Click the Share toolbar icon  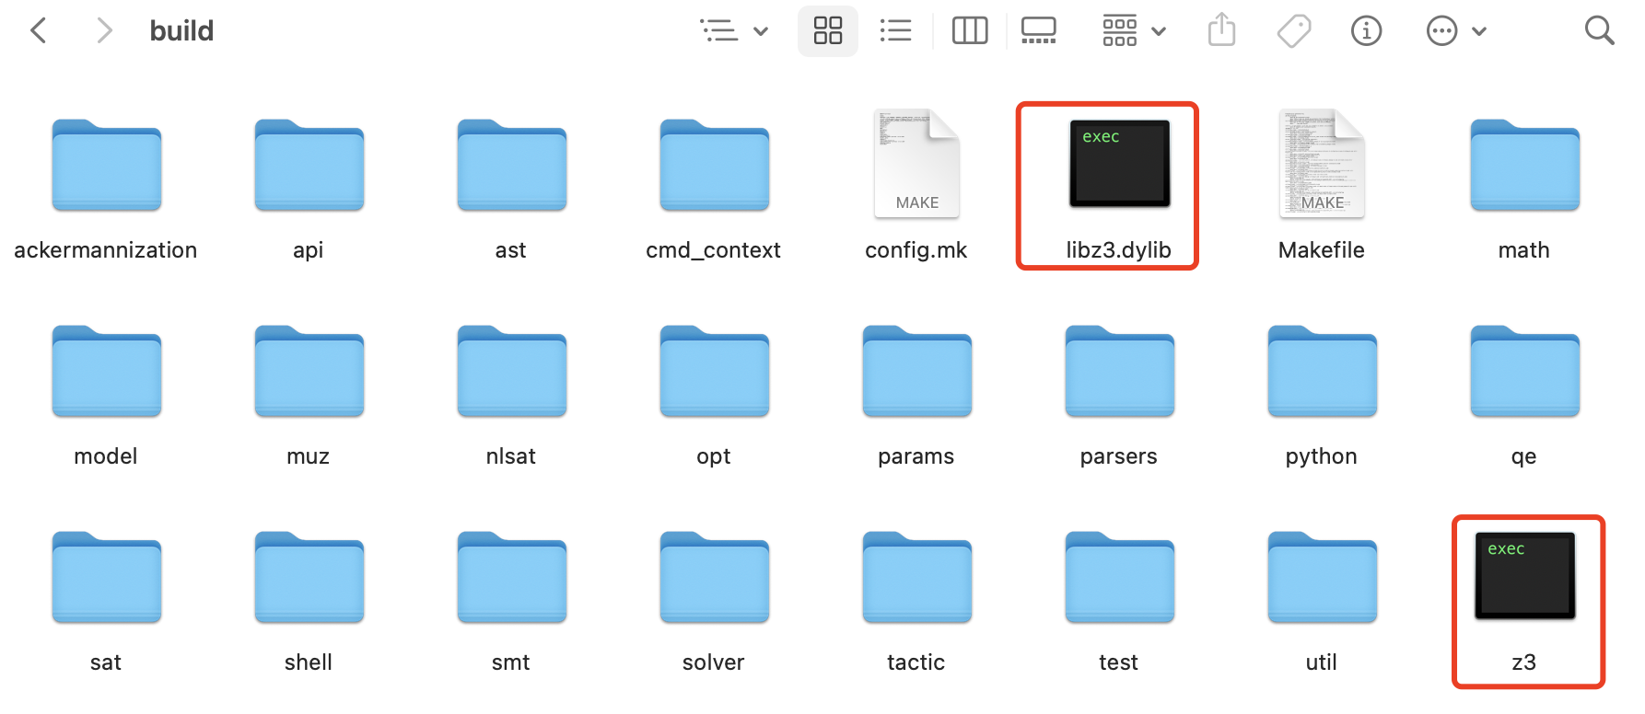1221,30
